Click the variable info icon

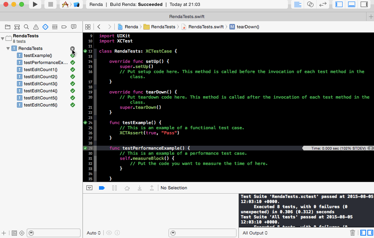117,233
